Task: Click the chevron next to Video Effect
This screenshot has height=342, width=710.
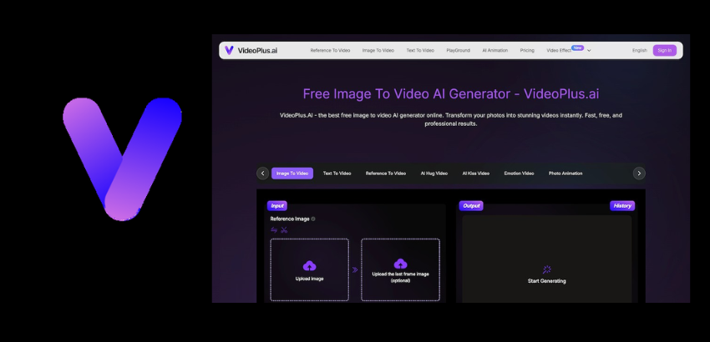Action: (x=589, y=51)
